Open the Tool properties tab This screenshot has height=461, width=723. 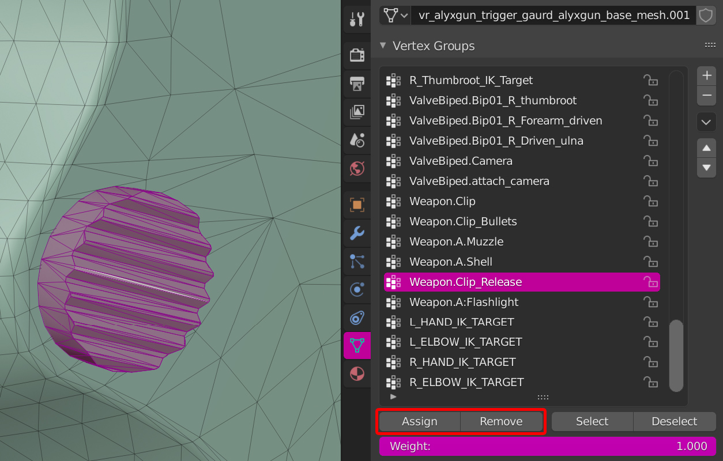click(x=357, y=19)
